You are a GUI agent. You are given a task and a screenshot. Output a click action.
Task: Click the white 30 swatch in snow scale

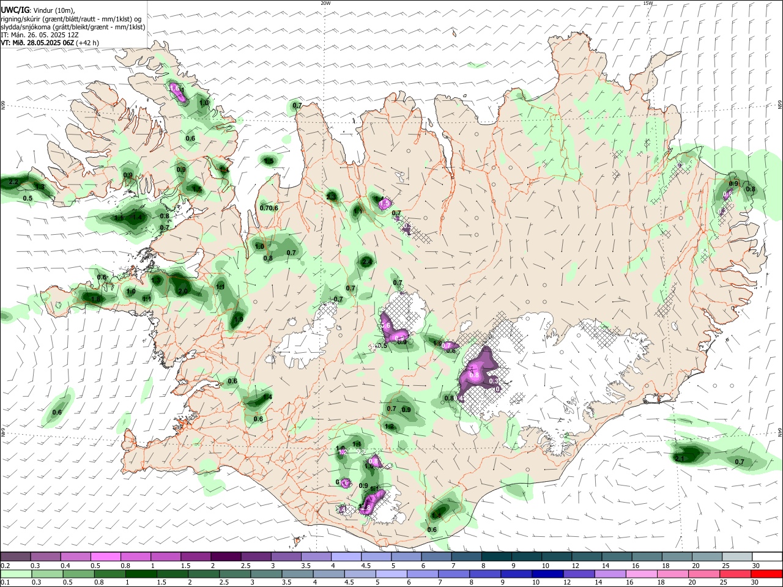(768, 556)
